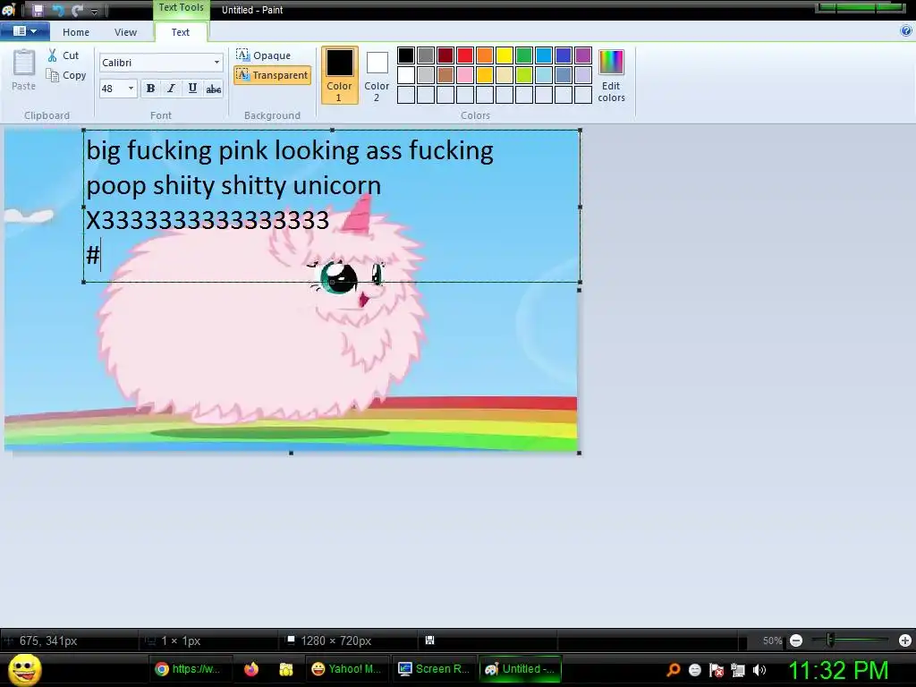
Task: Pick the brown color swatch
Action: (445, 75)
